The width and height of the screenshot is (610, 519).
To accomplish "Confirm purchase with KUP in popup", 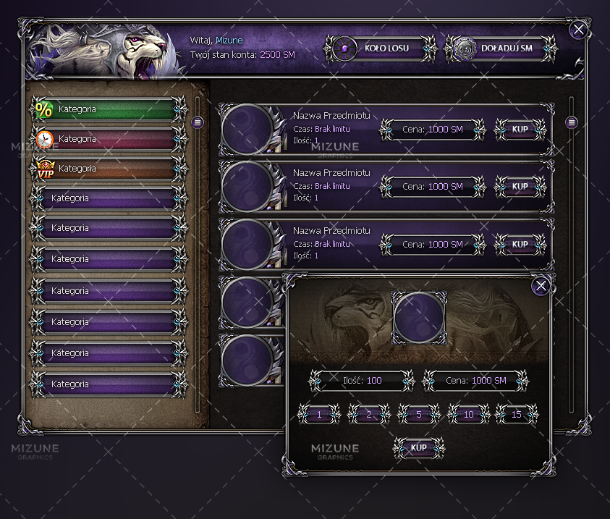I will click(x=418, y=447).
